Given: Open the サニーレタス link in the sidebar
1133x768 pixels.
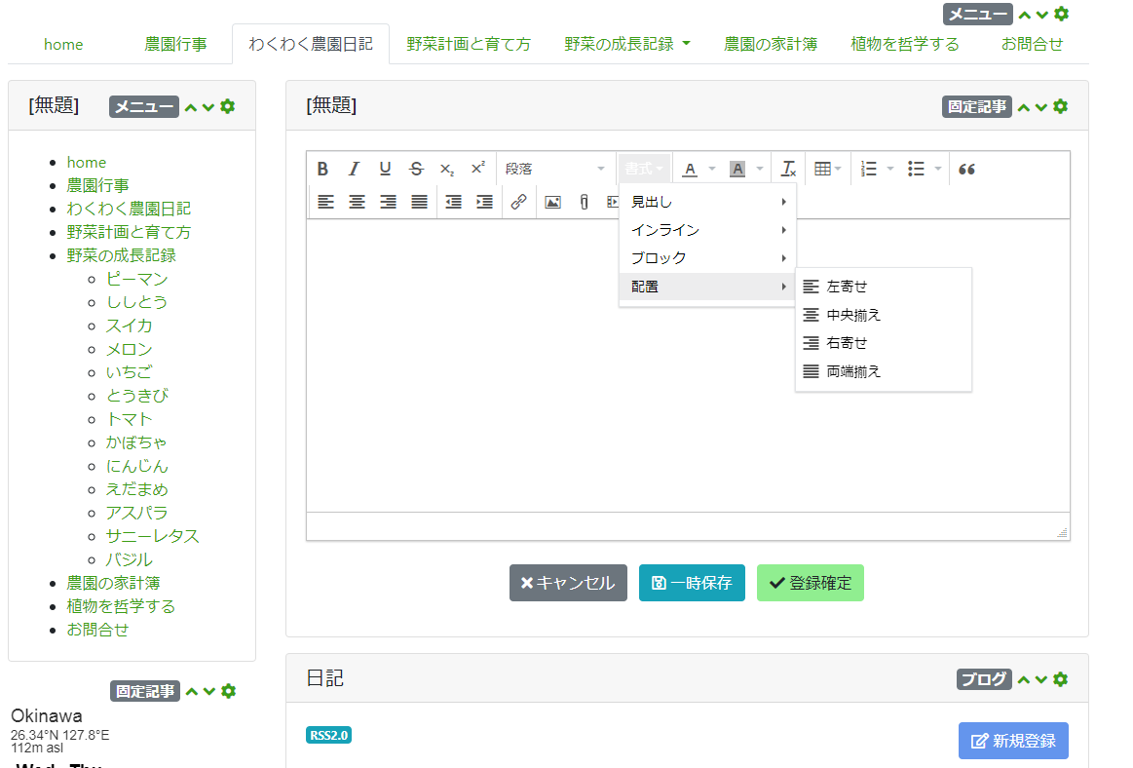Looking at the screenshot, I should [153, 536].
